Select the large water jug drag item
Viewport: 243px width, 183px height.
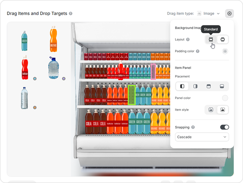pyautogui.click(x=53, y=68)
